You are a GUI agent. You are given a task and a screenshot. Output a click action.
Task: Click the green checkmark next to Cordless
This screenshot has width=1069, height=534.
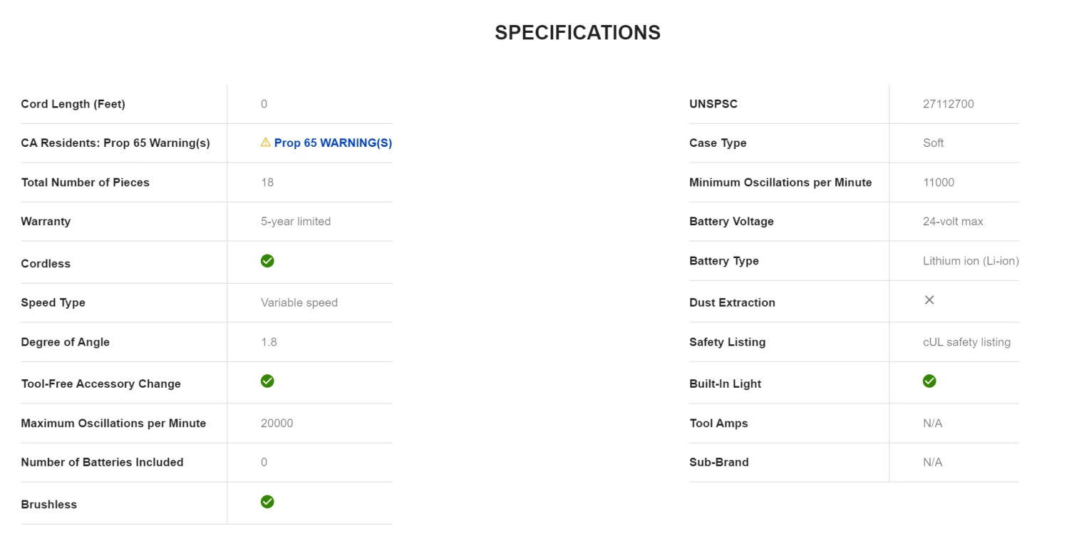pos(267,261)
